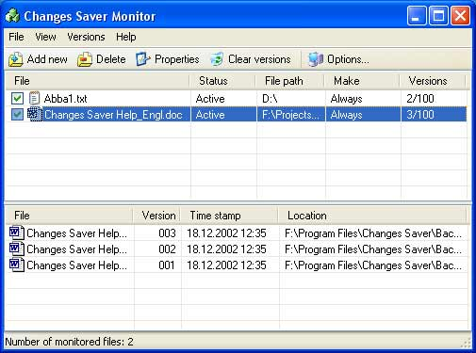The height and width of the screenshot is (353, 476).
Task: Select the Abba1.txt file name
Action: [65, 99]
